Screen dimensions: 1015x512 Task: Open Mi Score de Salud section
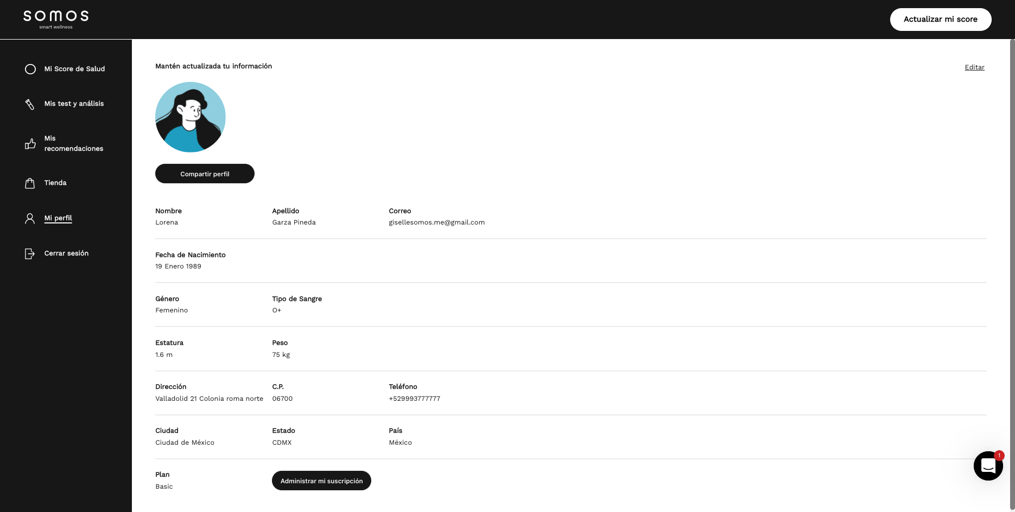[x=74, y=69]
